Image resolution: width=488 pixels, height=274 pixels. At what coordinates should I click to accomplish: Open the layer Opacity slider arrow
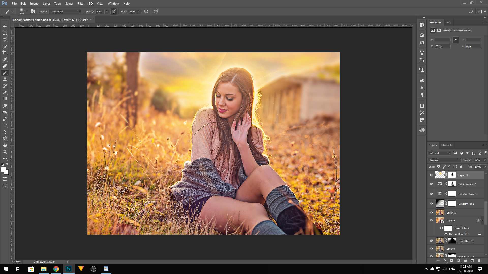[x=485, y=160]
